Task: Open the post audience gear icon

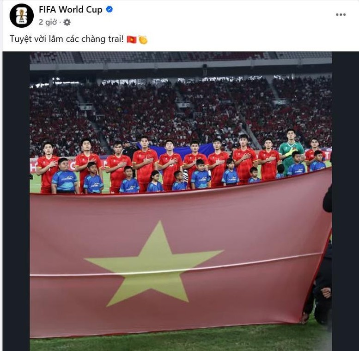Action: [67, 22]
